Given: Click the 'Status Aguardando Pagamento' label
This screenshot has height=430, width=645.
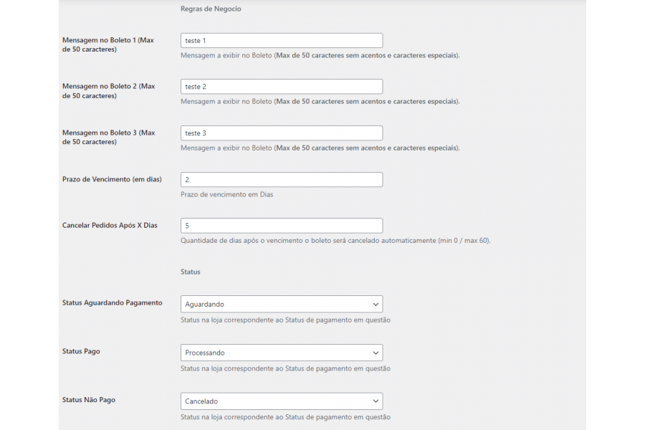Looking at the screenshot, I should coord(113,303).
